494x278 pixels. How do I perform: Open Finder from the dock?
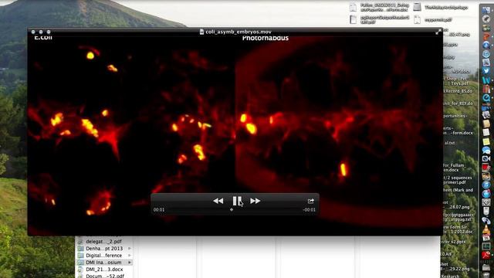[x=486, y=10]
